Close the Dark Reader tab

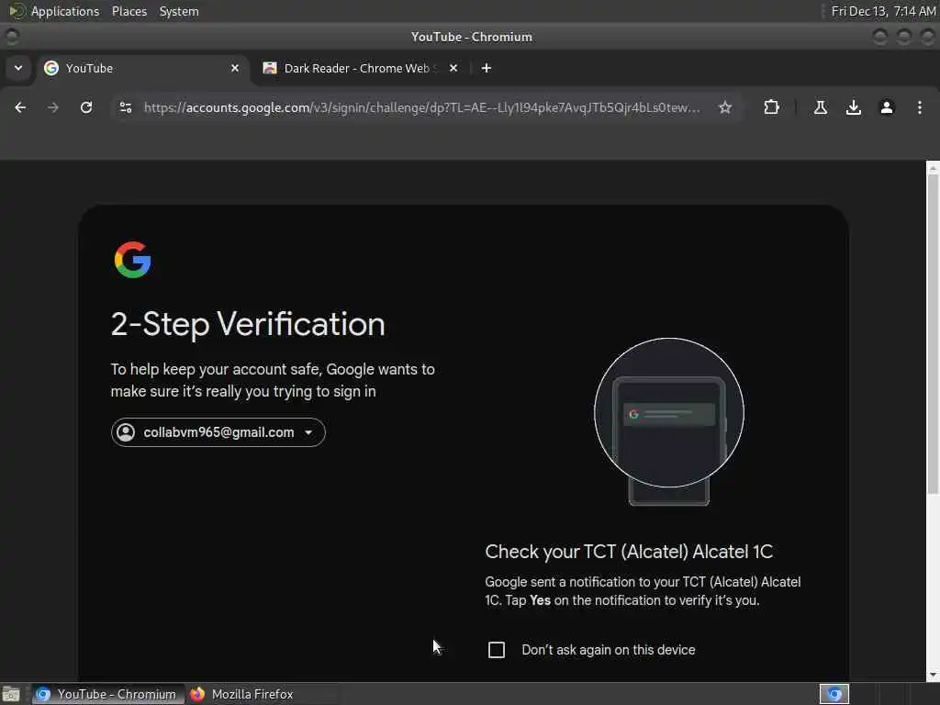(x=453, y=68)
